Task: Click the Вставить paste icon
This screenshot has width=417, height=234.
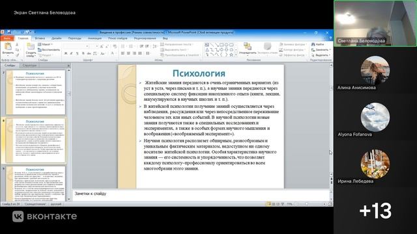Action: [x=8, y=46]
